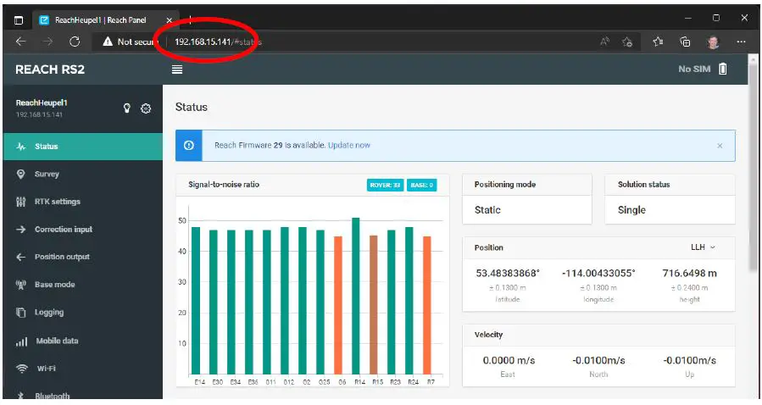
Task: Click the orange G6 signal bar
Action: [x=338, y=305]
